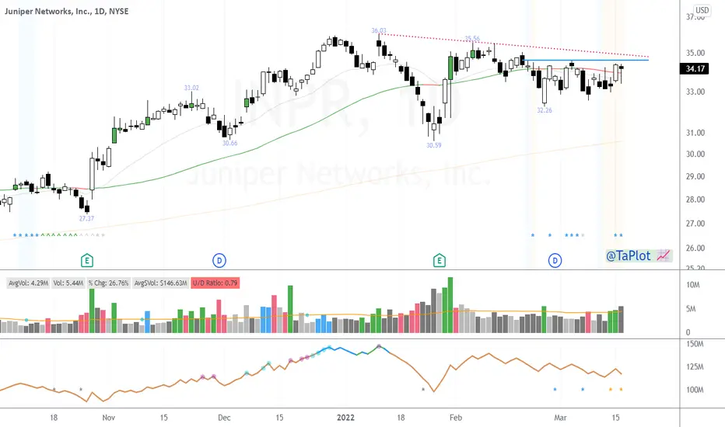The image size is (725, 427).
Task: Click 125M on the lower indicator axis
Action: (695, 367)
